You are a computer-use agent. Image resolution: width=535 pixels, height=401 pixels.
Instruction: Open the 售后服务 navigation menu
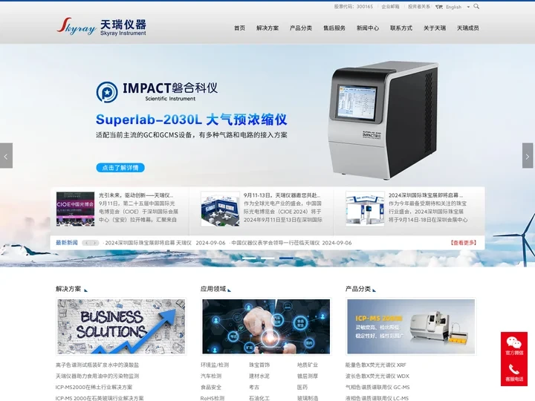[x=334, y=28]
